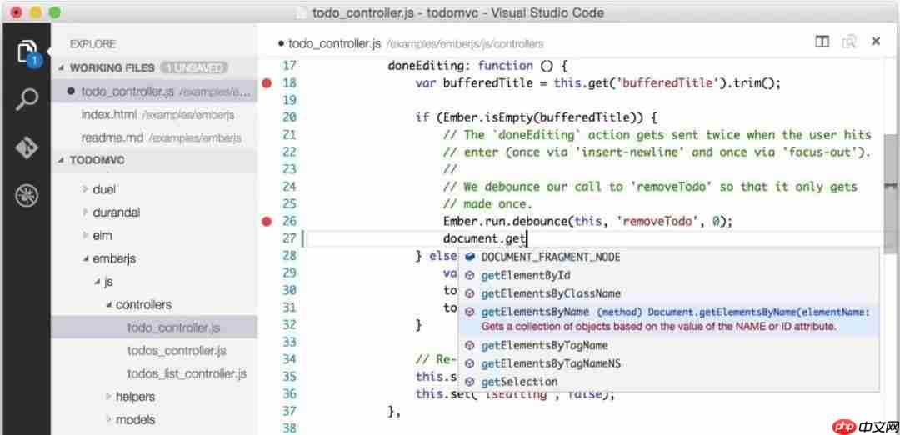The height and width of the screenshot is (435, 900).
Task: Open the Explorer view in activity bar
Action: coord(26,52)
